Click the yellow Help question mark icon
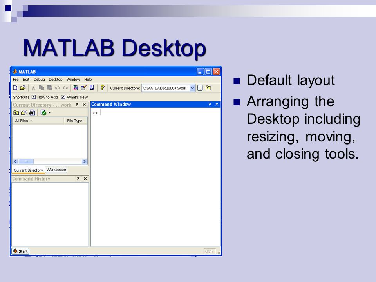The height and width of the screenshot is (282, 376). (102, 87)
